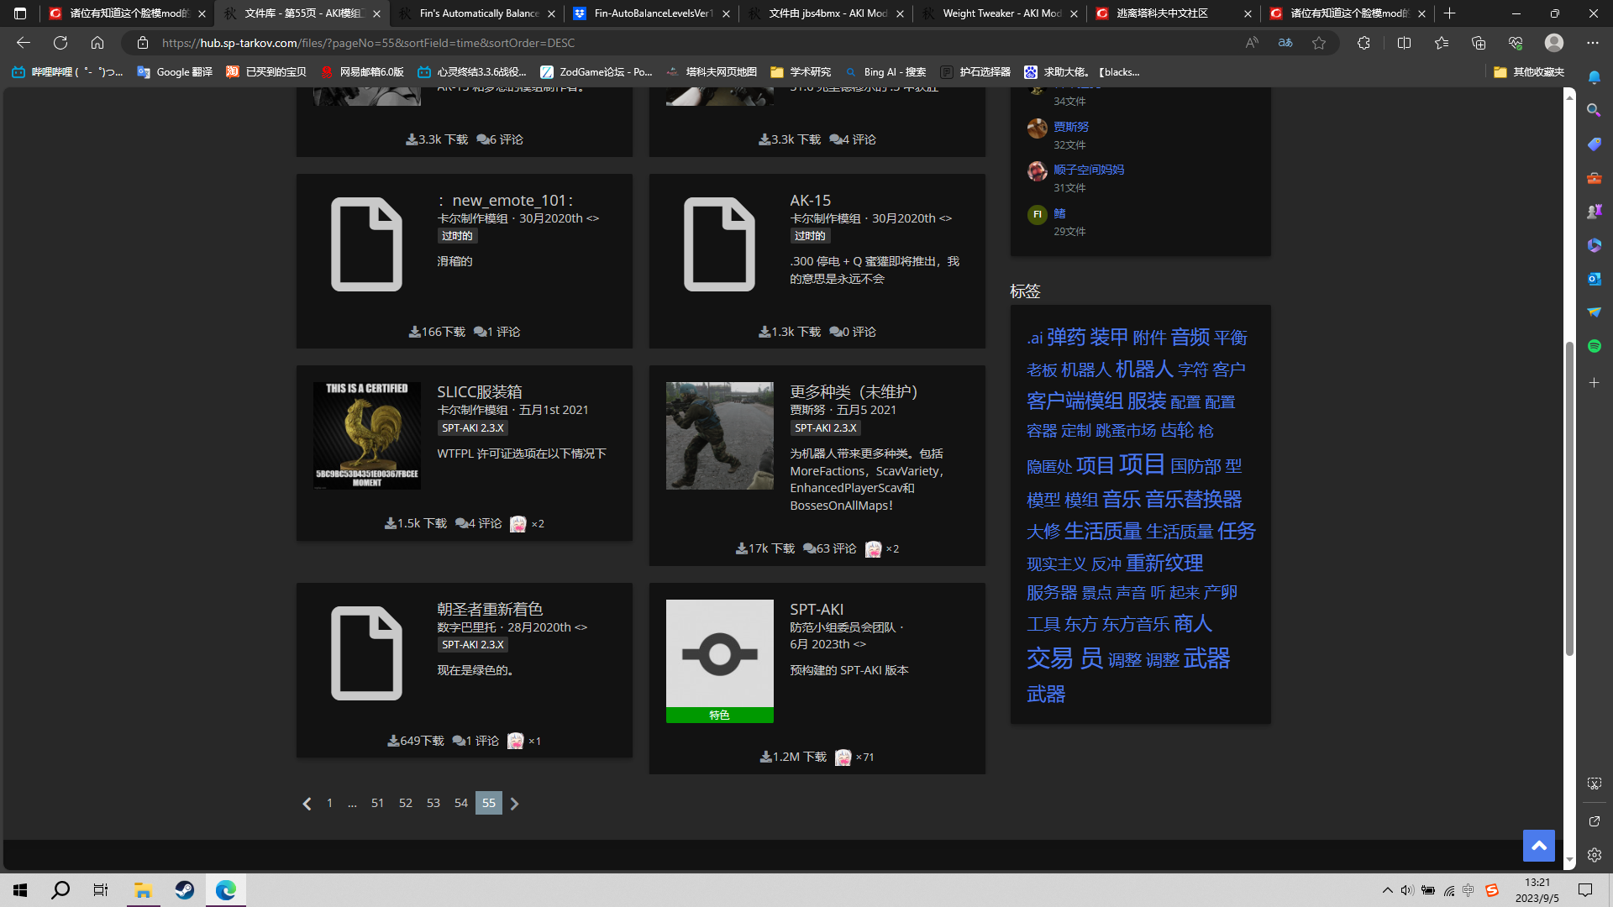This screenshot has height=907, width=1613.
Task: Click SLICC rooster thumbnail image
Action: (x=367, y=436)
